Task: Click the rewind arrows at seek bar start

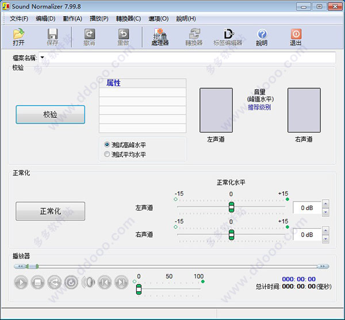Action: pos(20,266)
